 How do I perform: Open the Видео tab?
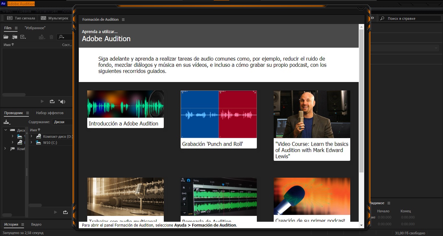pos(36,224)
